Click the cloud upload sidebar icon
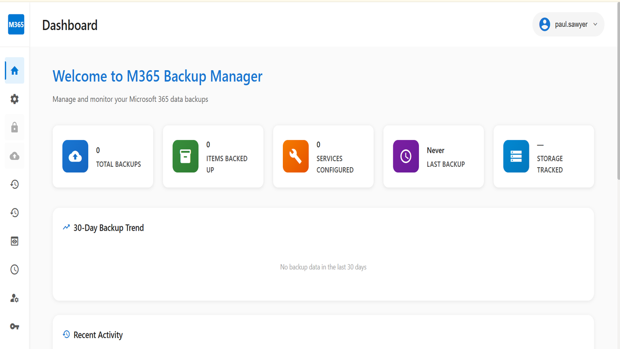The width and height of the screenshot is (620, 349). click(x=15, y=156)
